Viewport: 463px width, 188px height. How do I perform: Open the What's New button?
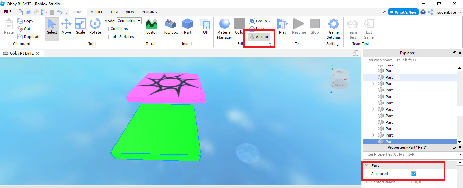(403, 12)
